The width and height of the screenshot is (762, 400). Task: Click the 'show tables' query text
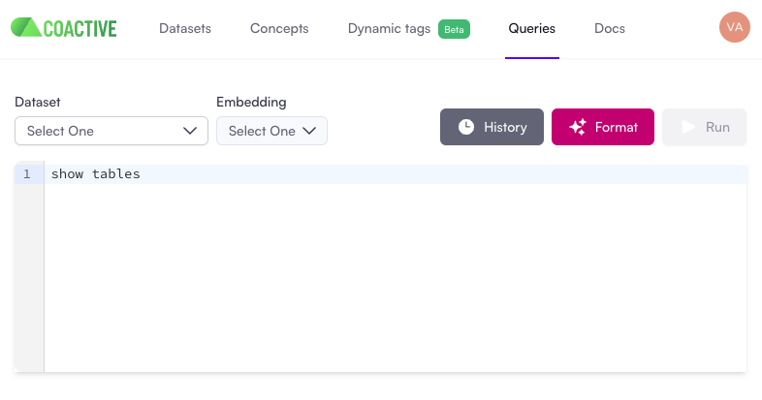click(x=96, y=174)
